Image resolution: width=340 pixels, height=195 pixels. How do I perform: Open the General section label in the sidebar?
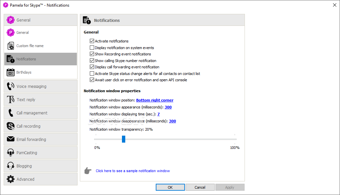(x=24, y=20)
